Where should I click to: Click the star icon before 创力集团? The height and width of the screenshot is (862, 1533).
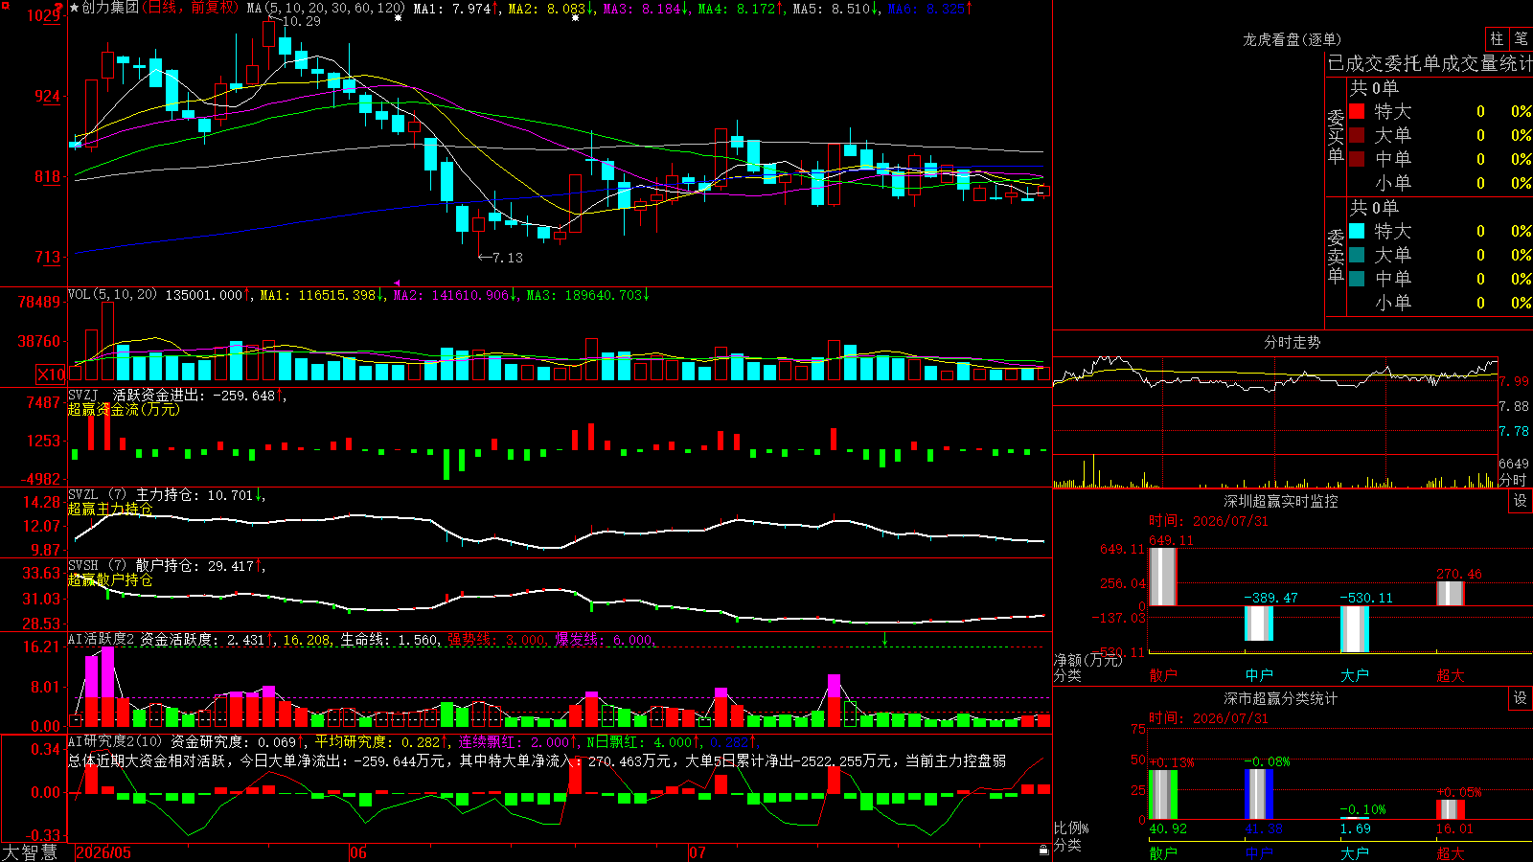coord(74,8)
